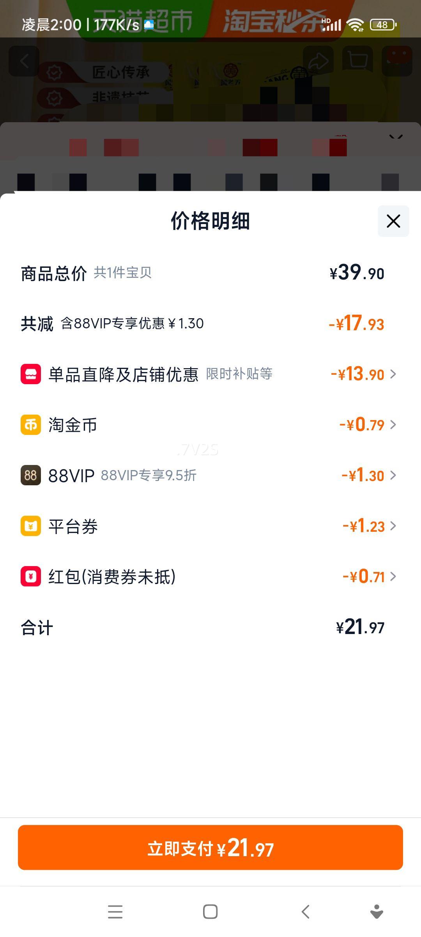The width and height of the screenshot is (421, 937).
Task: Tap the Android recent apps menu icon
Action: point(115,912)
